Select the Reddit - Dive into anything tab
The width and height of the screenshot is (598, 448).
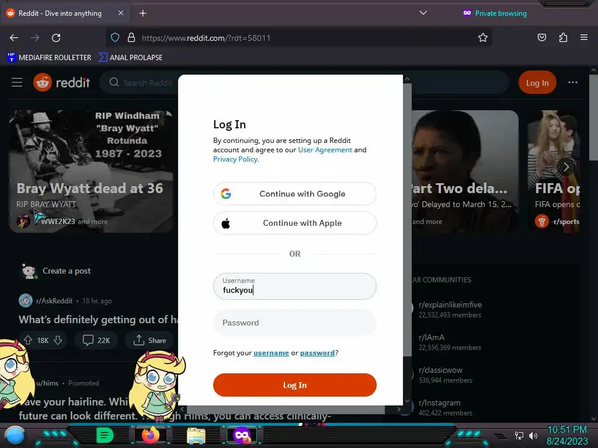pyautogui.click(x=65, y=13)
